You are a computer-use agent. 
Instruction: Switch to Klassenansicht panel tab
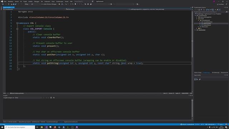click(x=224, y=72)
